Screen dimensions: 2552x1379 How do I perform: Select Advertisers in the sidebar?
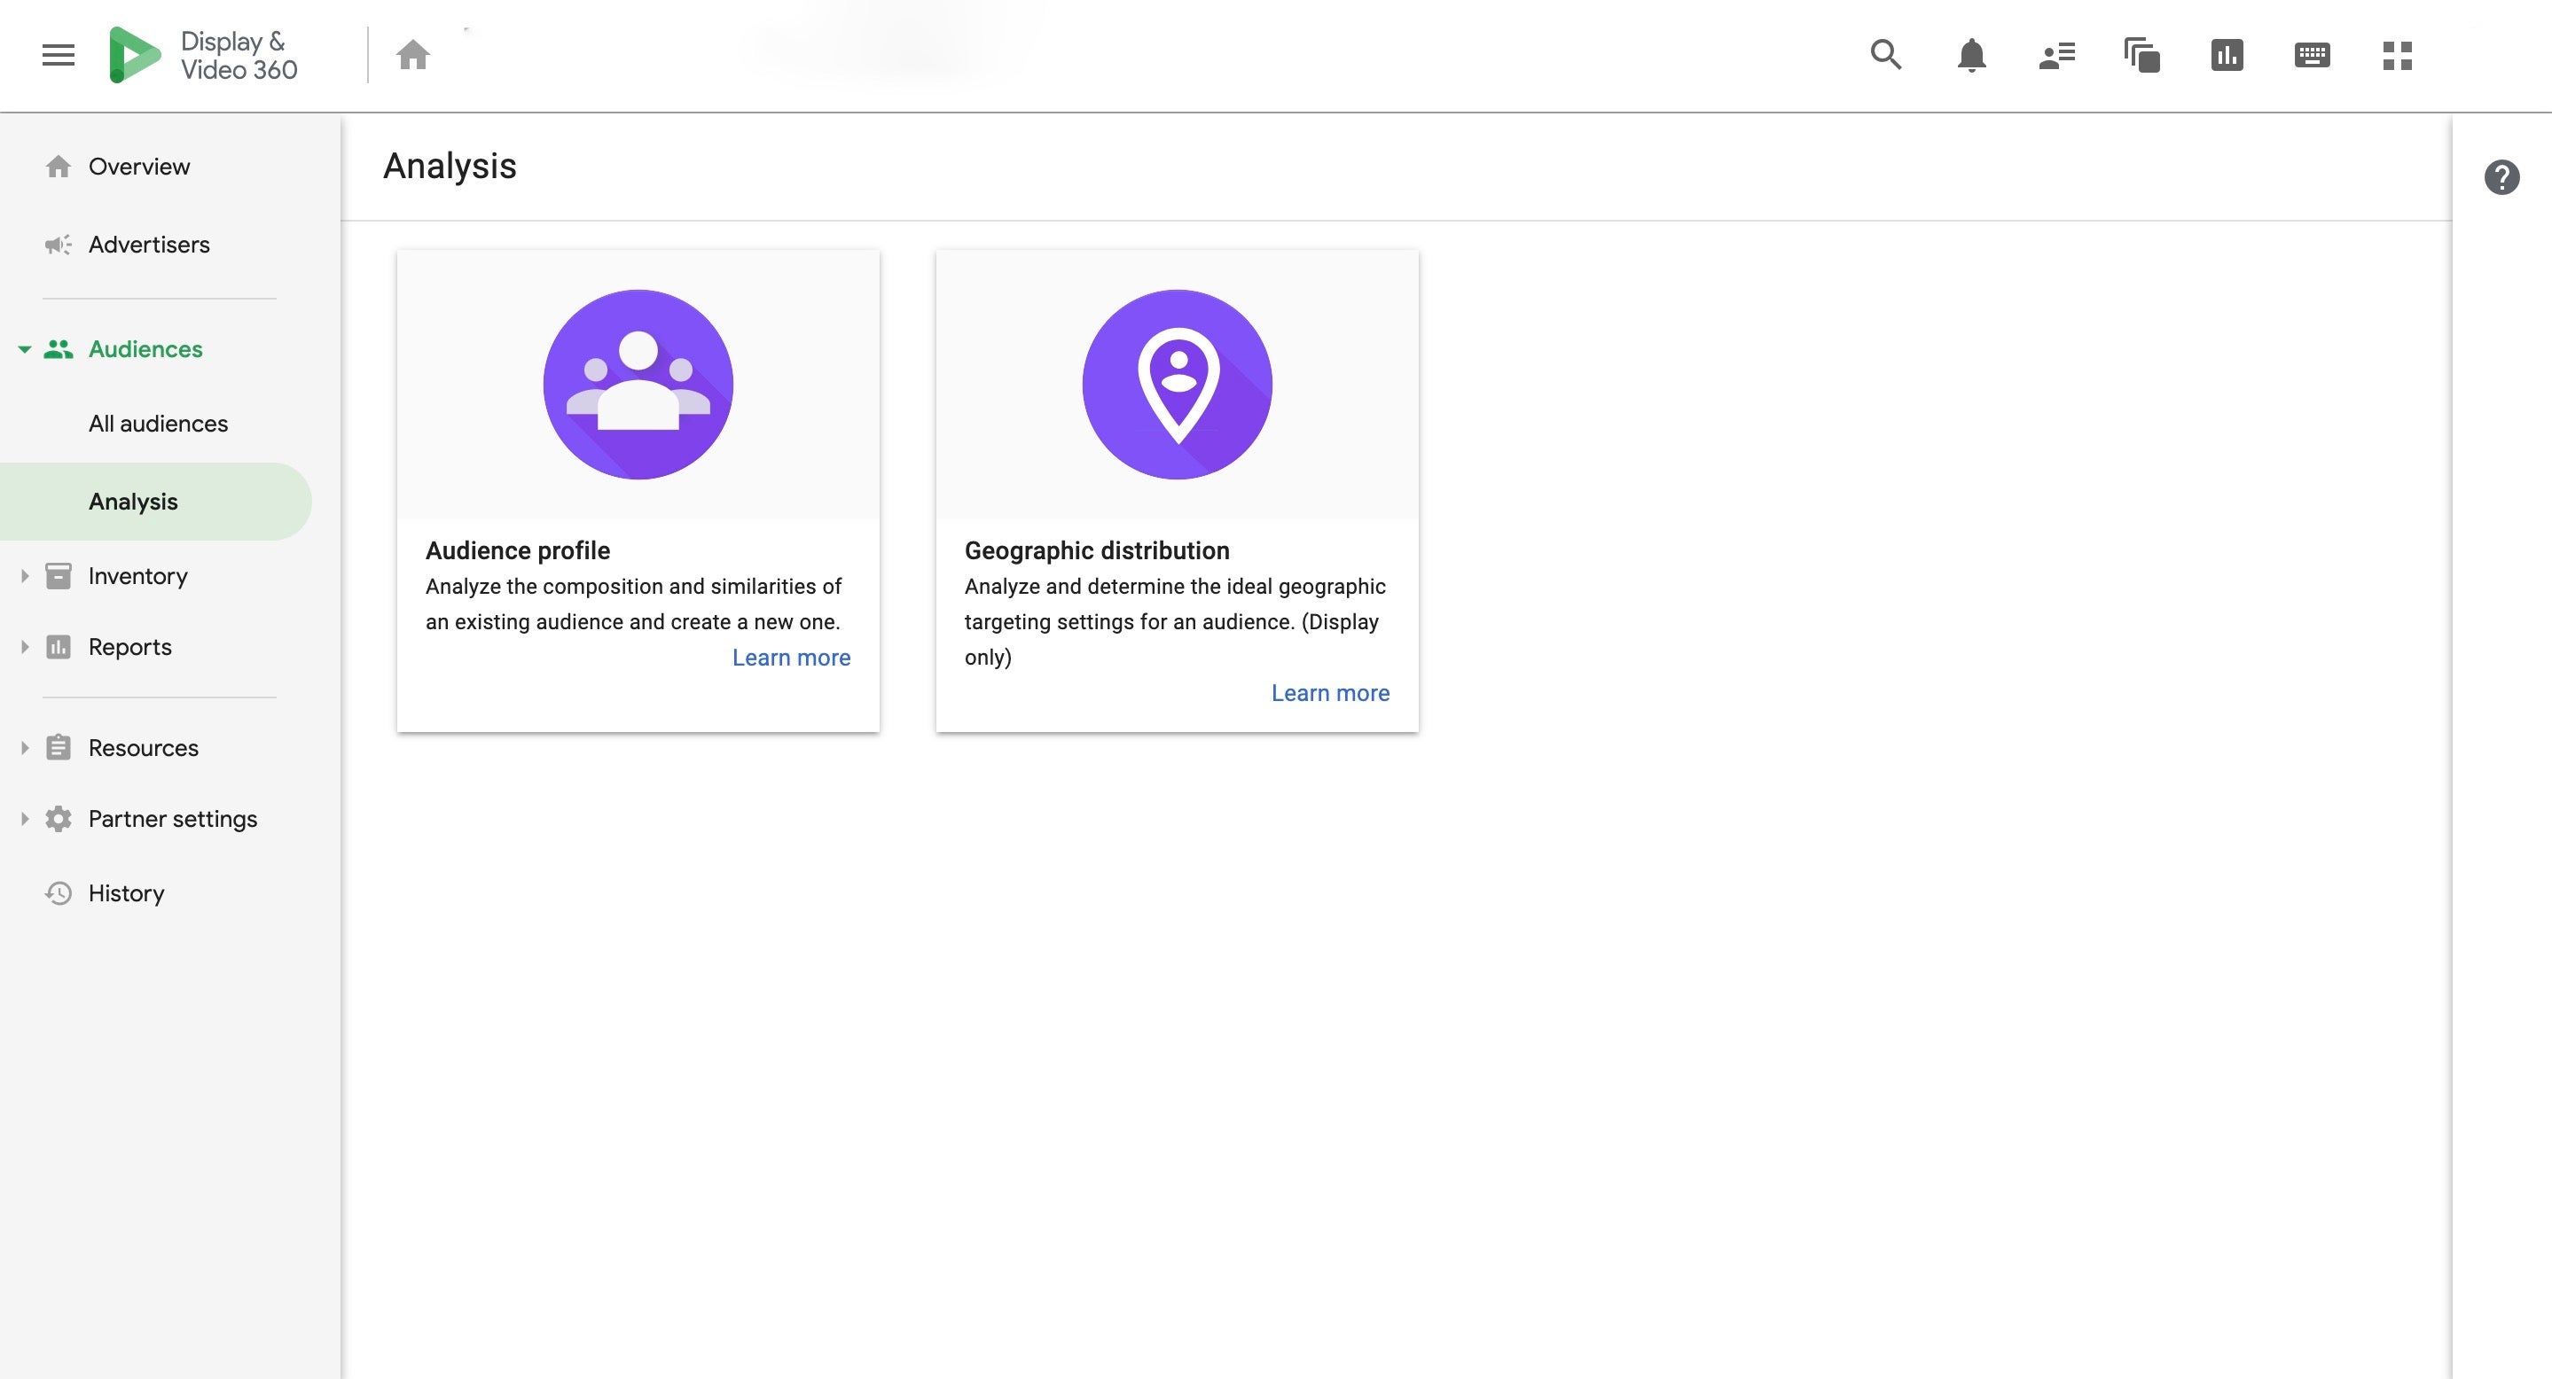[x=149, y=244]
